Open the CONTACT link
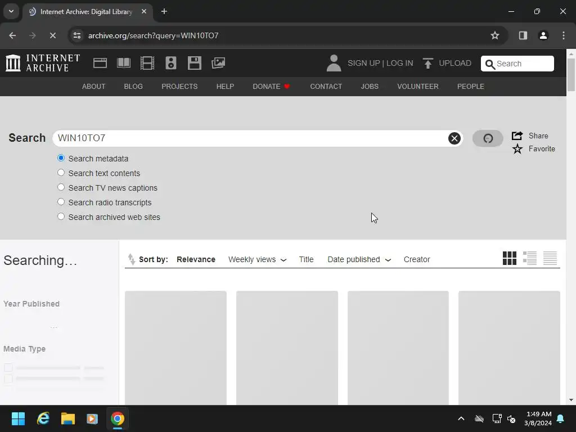This screenshot has width=576, height=432. tap(326, 86)
